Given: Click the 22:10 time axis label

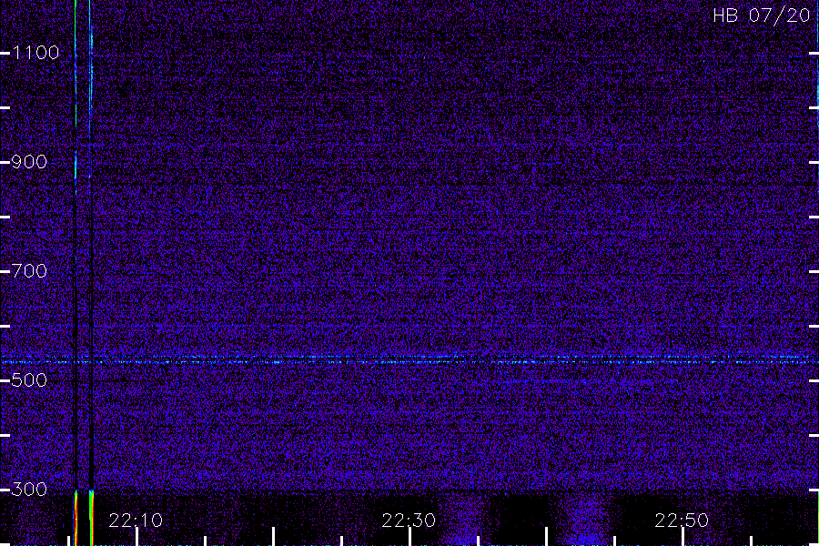Looking at the screenshot, I should click(136, 521).
